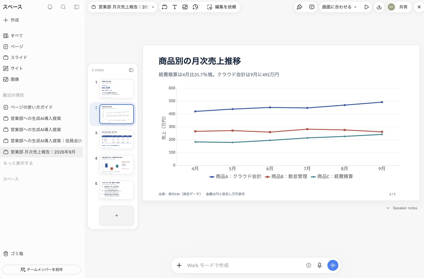Image resolution: width=424 pixels, height=278 pixels.
Task: Open the スライド section
Action: (x=15, y=57)
